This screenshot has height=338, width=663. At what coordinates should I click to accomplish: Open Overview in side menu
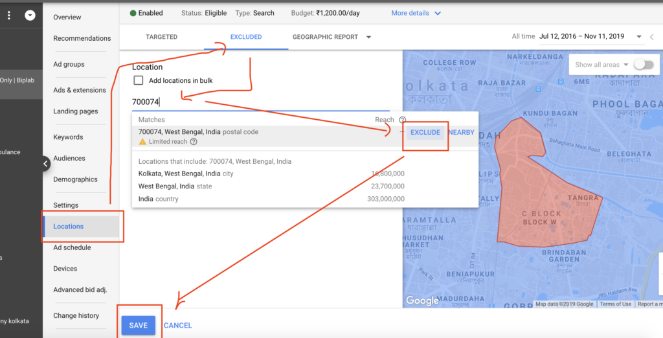click(x=67, y=17)
